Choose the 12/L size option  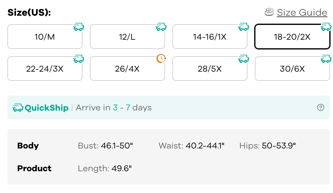click(127, 37)
